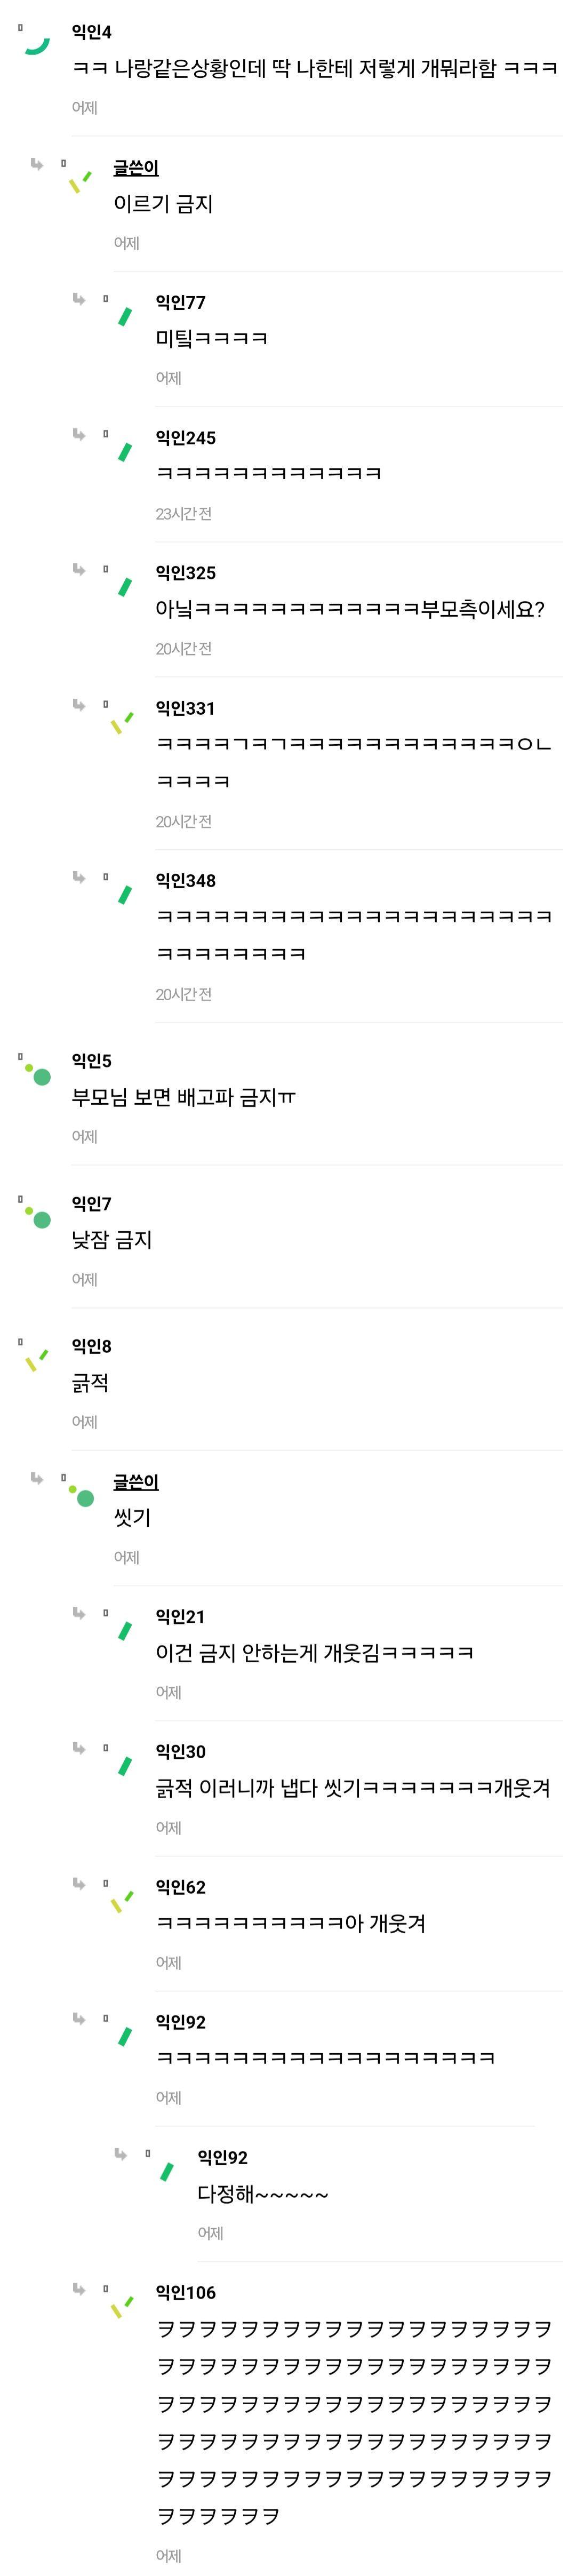Click the comment text '부모님 보면 배고파 금지ㅠ'

184,1097
